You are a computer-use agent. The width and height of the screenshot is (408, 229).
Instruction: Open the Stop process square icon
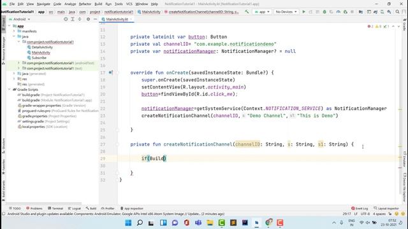pos(352,11)
